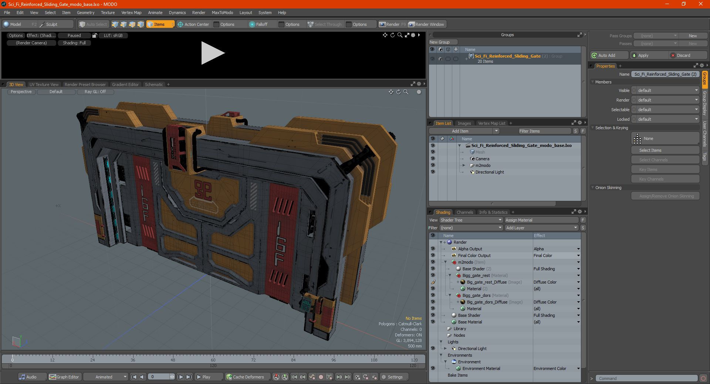Toggle visibility of Big_gate_dors_Diffuse image
Screen dimensions: 710x384
point(433,302)
